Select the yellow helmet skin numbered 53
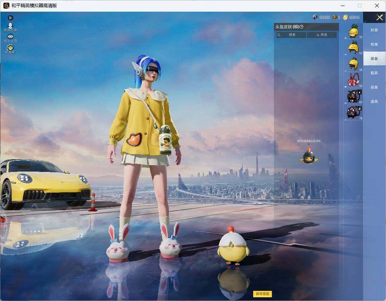Viewport: 386px width, 301px height. (x=354, y=47)
